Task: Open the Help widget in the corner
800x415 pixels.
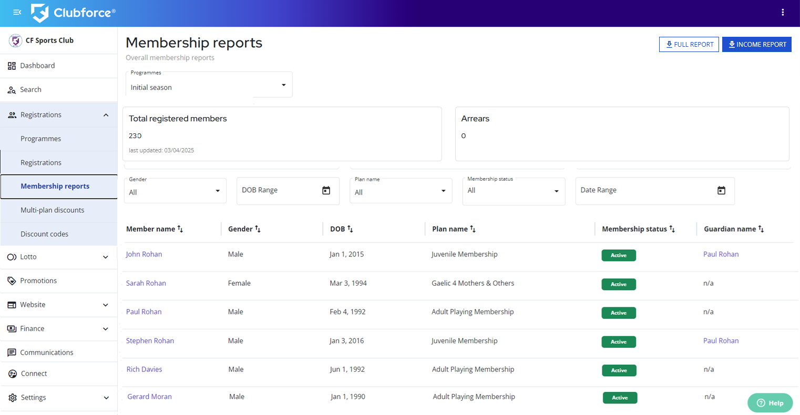Action: (770, 402)
